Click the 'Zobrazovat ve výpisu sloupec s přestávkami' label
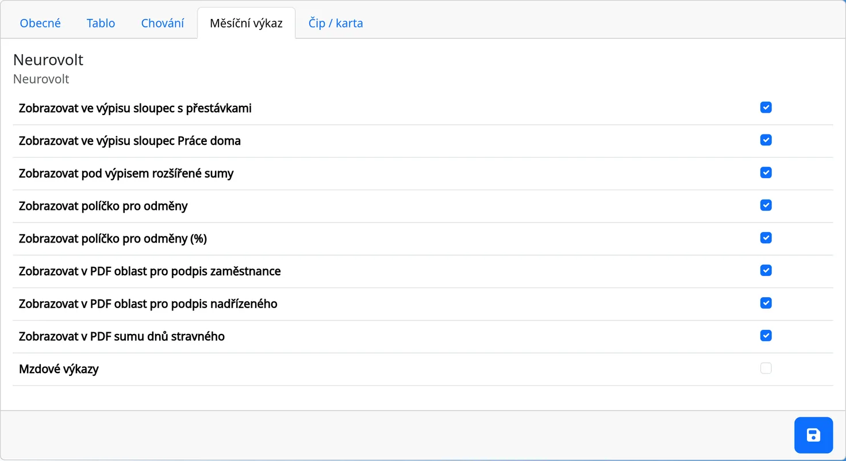Screen dimensions: 846x461 135,108
